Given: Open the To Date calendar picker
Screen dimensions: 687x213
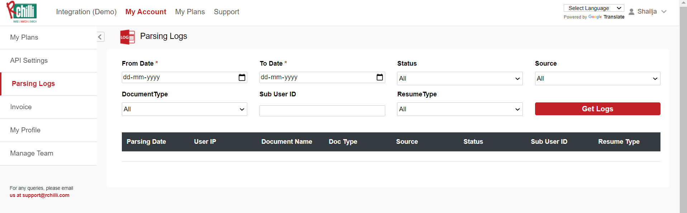Looking at the screenshot, I should pos(380,77).
